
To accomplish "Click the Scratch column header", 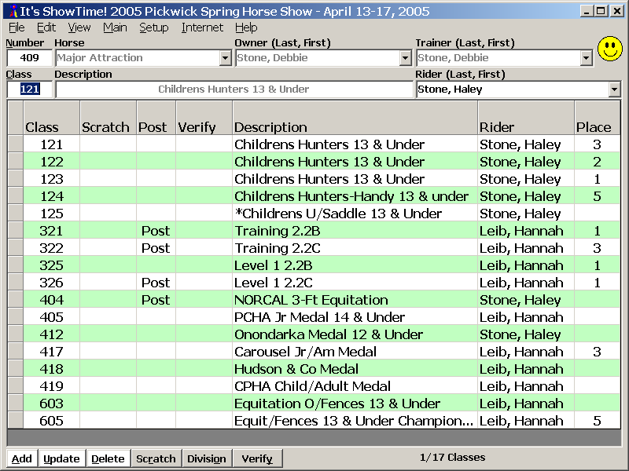I will (109, 118).
